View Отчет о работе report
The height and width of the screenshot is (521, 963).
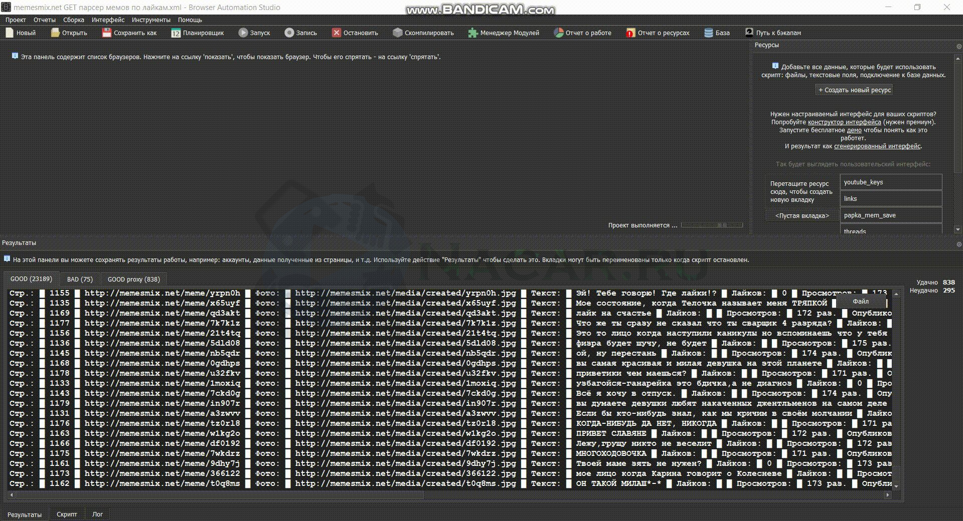583,33
